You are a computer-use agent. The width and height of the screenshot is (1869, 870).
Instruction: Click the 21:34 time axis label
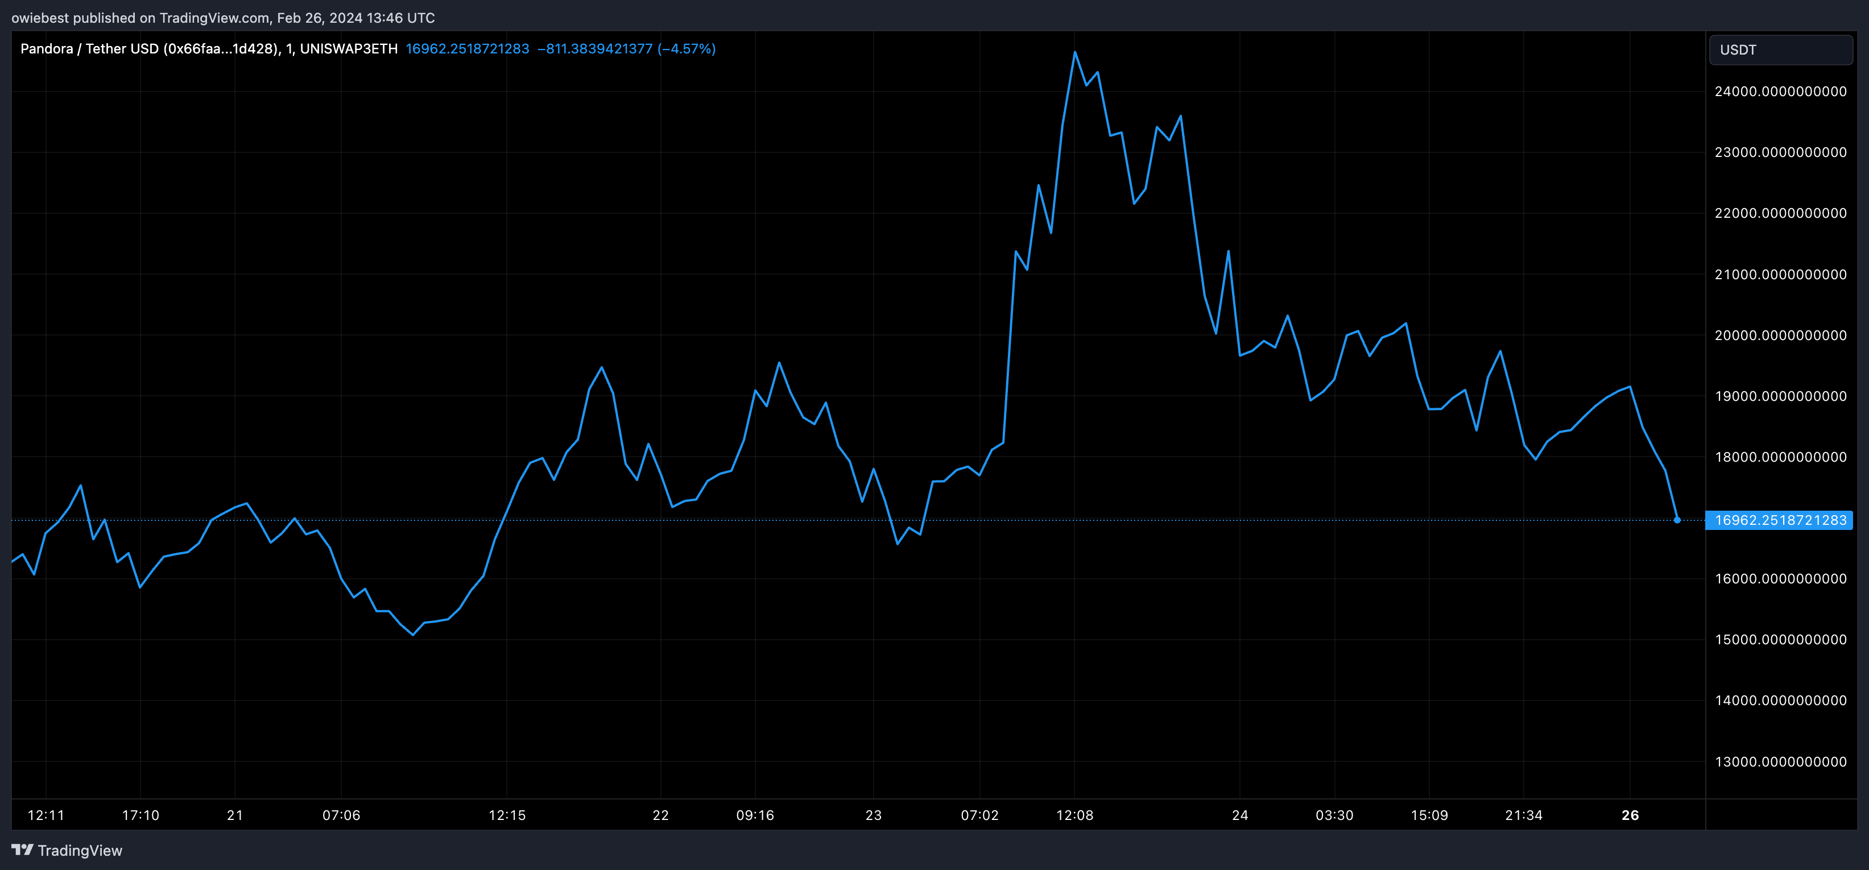[1524, 815]
